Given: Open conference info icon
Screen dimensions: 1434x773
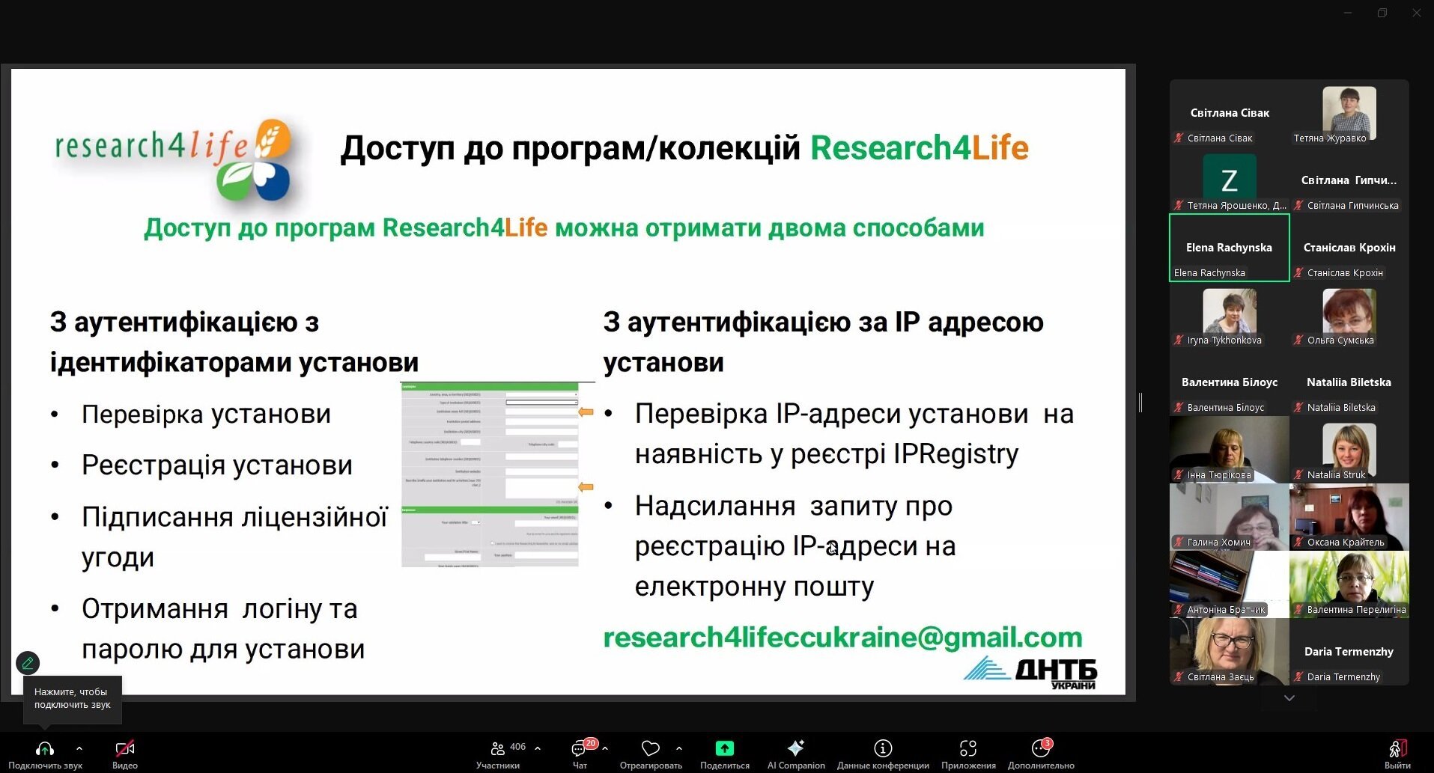Looking at the screenshot, I should coord(883,748).
